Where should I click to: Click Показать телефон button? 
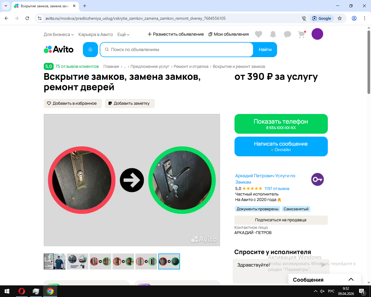tap(281, 124)
